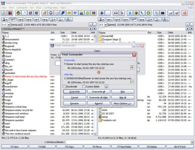Launch the red FileZilla FZ toolbar icon
195x150 pixels.
click(10, 13)
